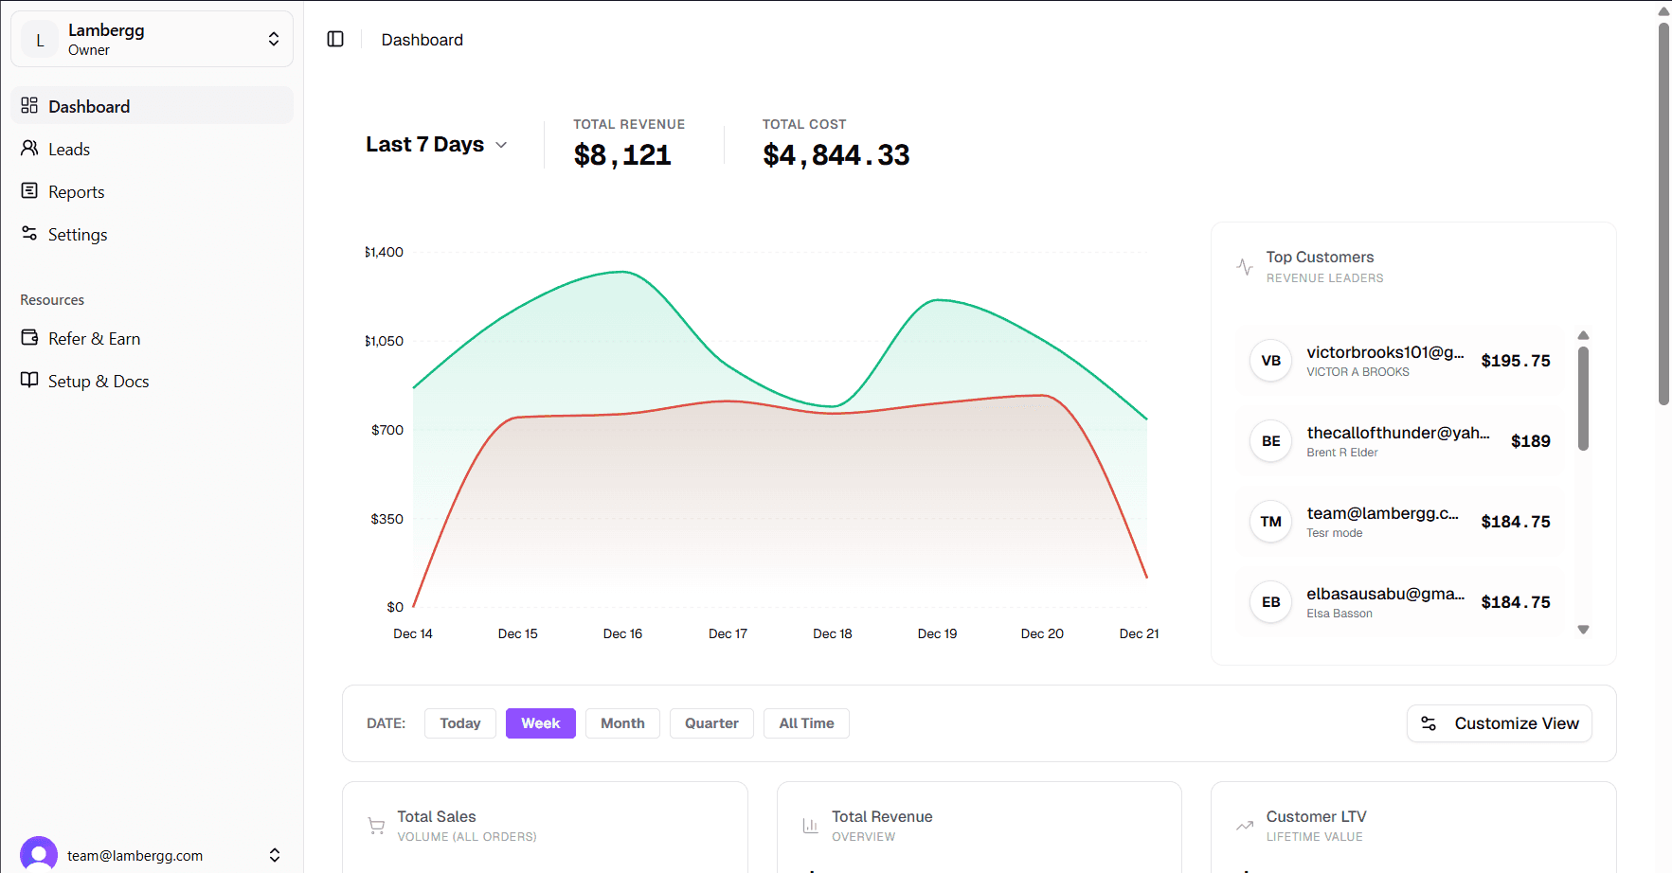Toggle the sidebar collapse icon next to Dashboard
The height and width of the screenshot is (873, 1672).
(334, 39)
